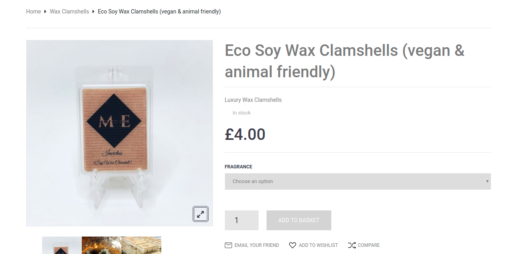520x254 pixels.
Task: Click the quantity input field
Action: pyautogui.click(x=242, y=220)
